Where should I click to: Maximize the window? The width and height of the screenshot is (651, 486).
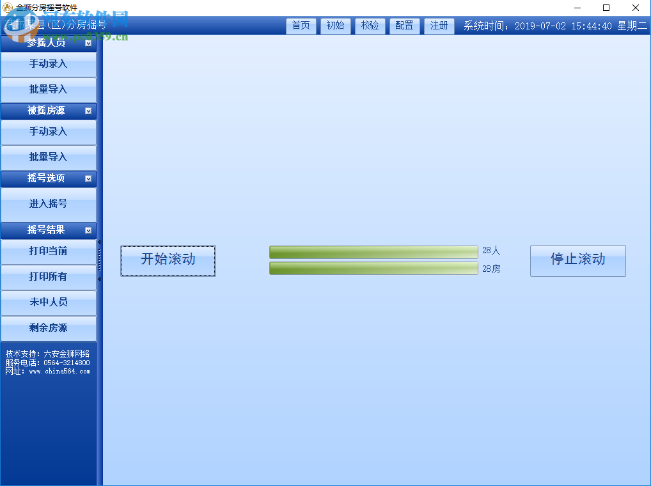(606, 8)
